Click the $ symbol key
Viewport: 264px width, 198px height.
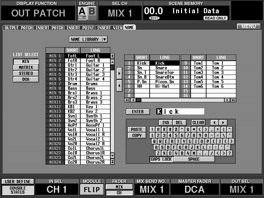point(170,129)
